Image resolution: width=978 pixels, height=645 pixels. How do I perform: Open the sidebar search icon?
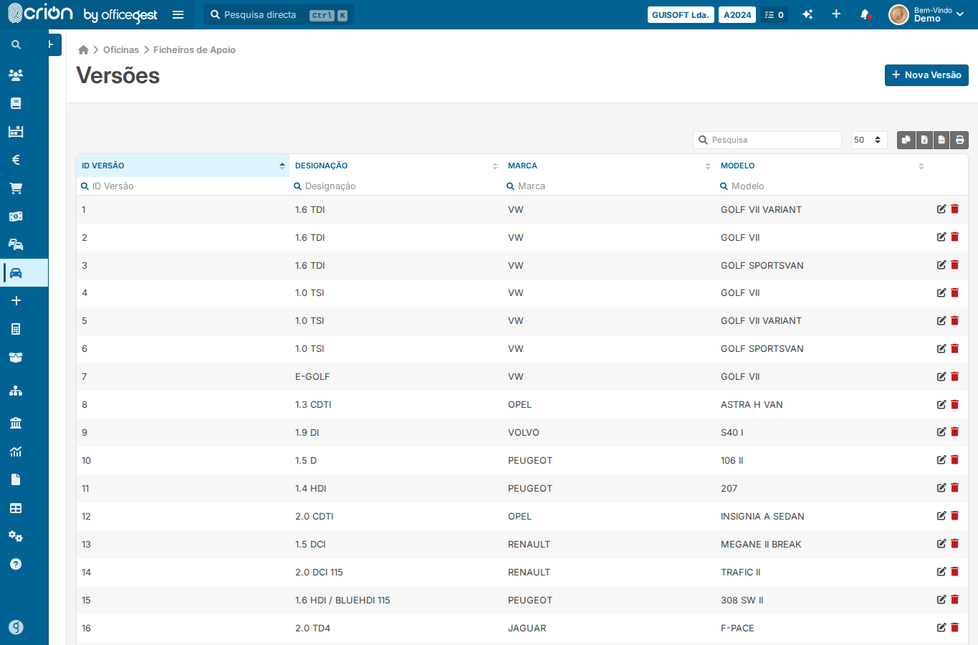point(16,44)
